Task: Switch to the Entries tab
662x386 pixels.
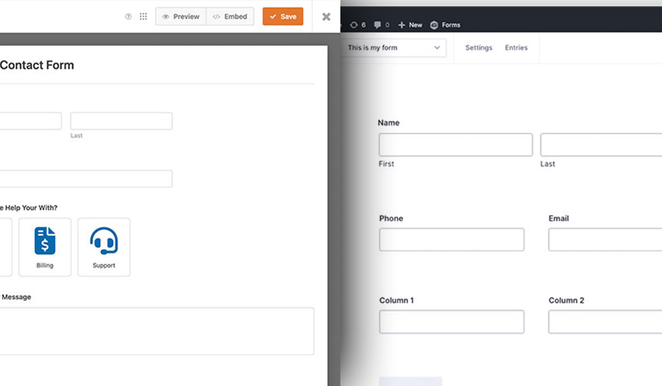Action: [x=516, y=47]
